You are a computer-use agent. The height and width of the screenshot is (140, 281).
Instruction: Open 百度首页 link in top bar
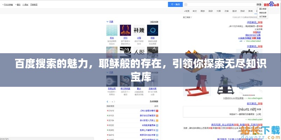34,5
